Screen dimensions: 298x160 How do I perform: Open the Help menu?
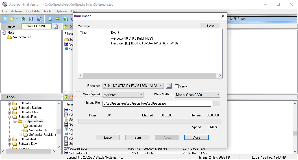pyautogui.click(x=75, y=11)
